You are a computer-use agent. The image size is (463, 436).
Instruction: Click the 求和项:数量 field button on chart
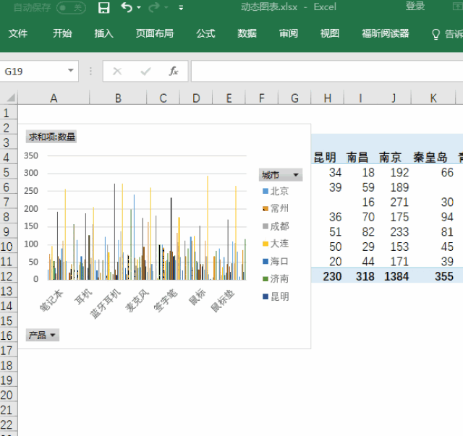click(x=51, y=136)
